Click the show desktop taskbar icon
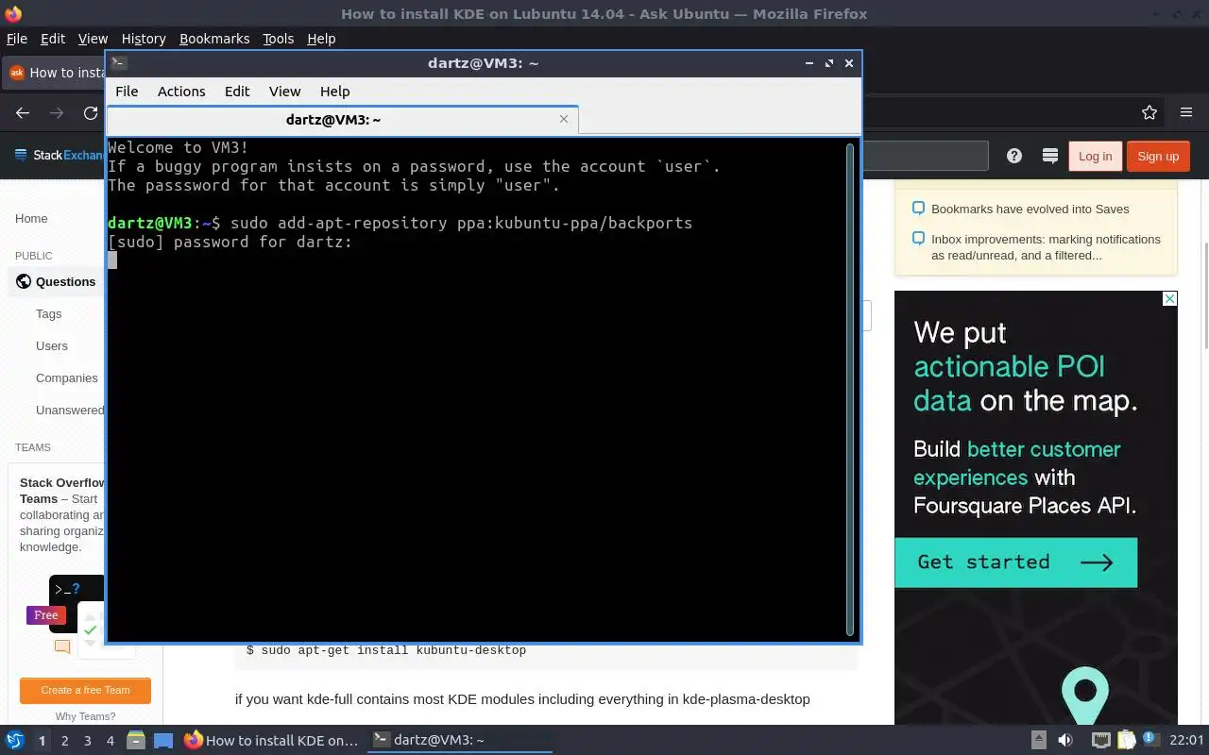Image resolution: width=1209 pixels, height=755 pixels. pos(163,741)
